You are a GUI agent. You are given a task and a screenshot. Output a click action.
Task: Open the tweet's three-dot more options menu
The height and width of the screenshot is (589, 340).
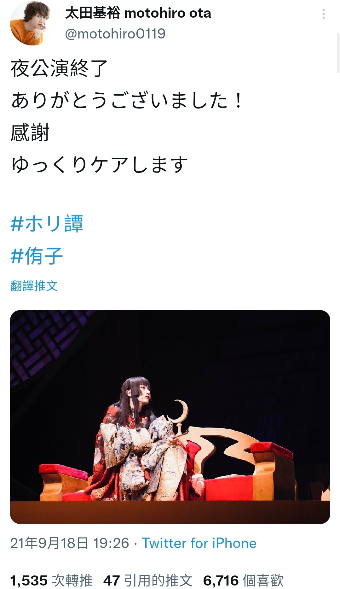tap(324, 14)
